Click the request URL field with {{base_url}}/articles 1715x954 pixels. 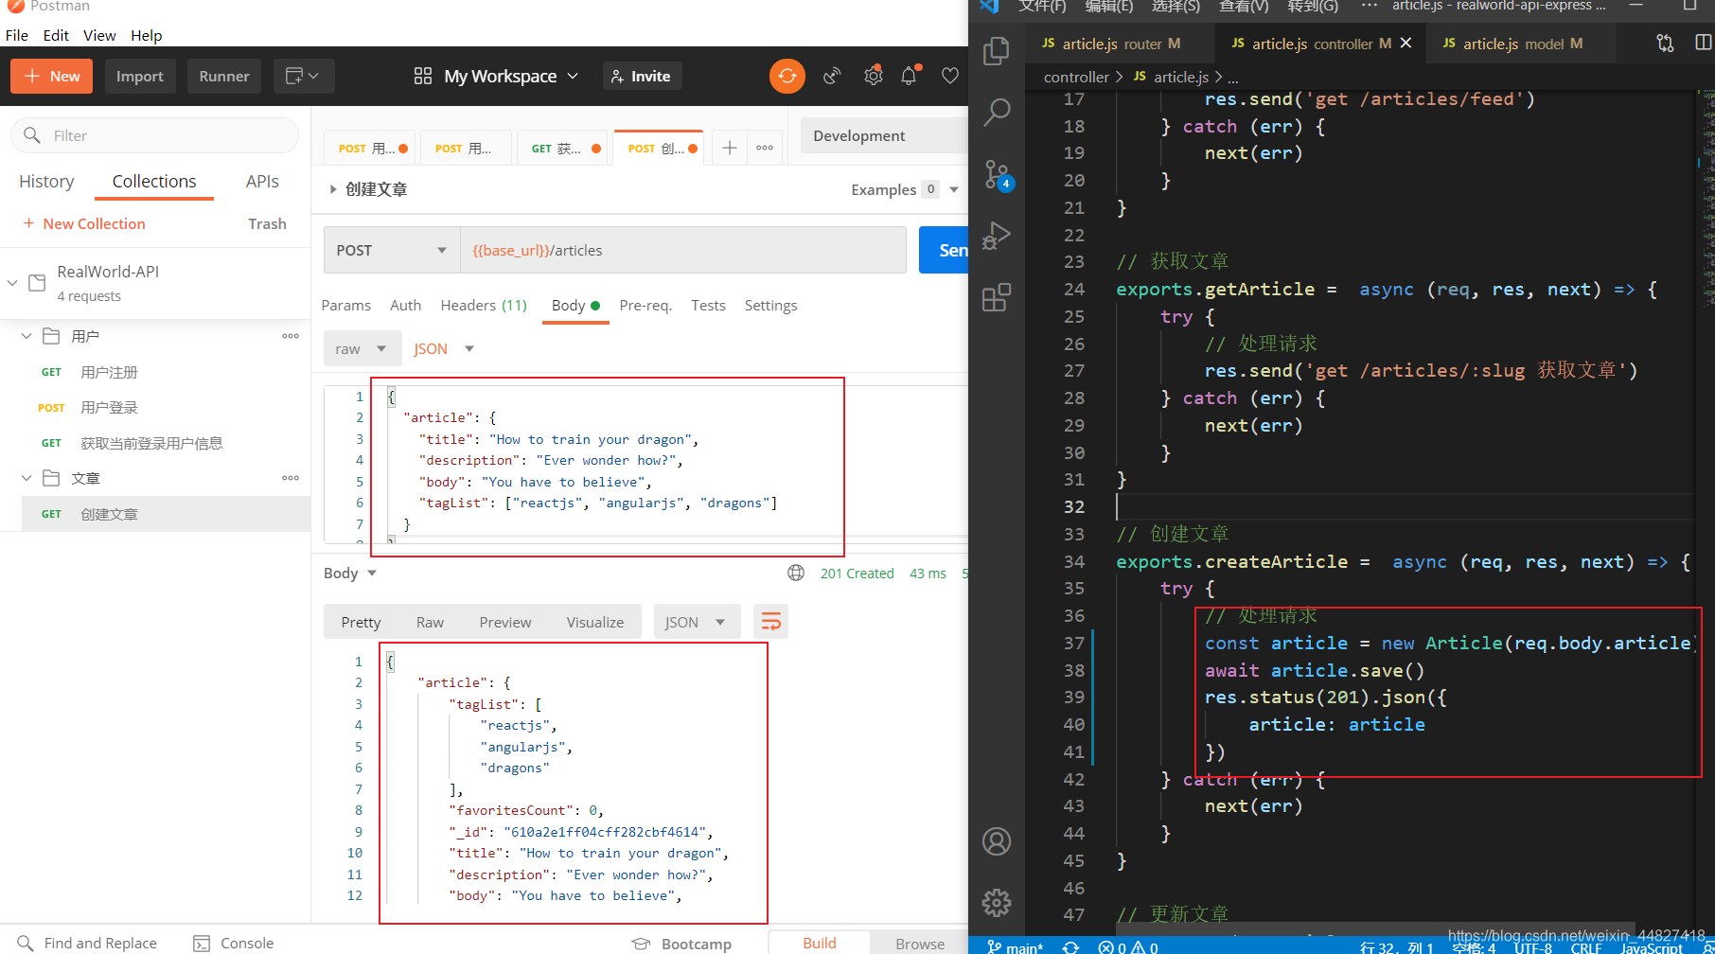point(683,250)
